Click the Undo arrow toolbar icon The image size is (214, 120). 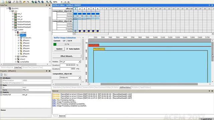click(24, 2)
